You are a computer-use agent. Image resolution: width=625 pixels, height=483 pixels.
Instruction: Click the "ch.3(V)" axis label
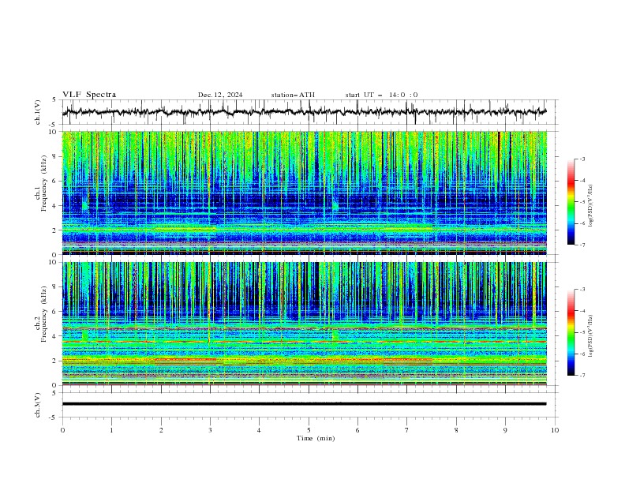[38, 405]
